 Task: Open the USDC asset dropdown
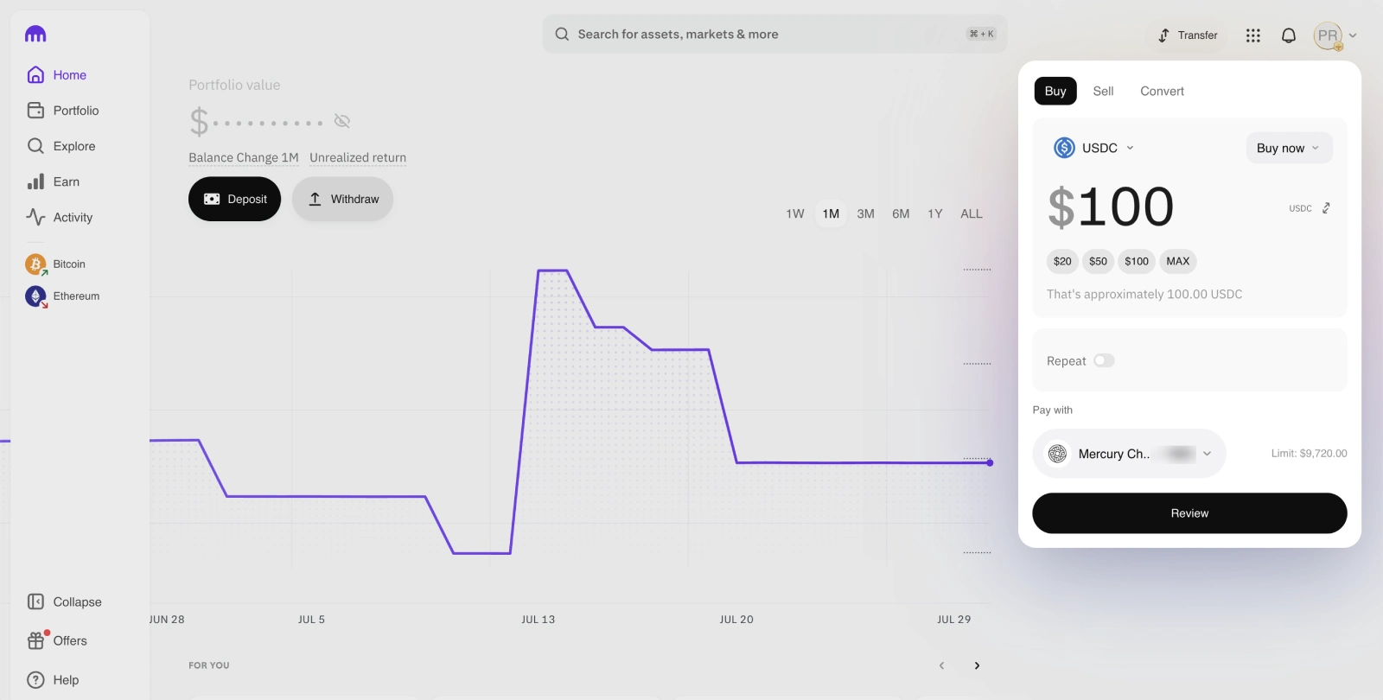1094,148
